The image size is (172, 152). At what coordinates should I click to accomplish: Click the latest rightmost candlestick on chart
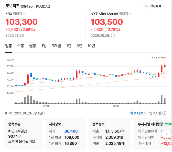coord(165,65)
